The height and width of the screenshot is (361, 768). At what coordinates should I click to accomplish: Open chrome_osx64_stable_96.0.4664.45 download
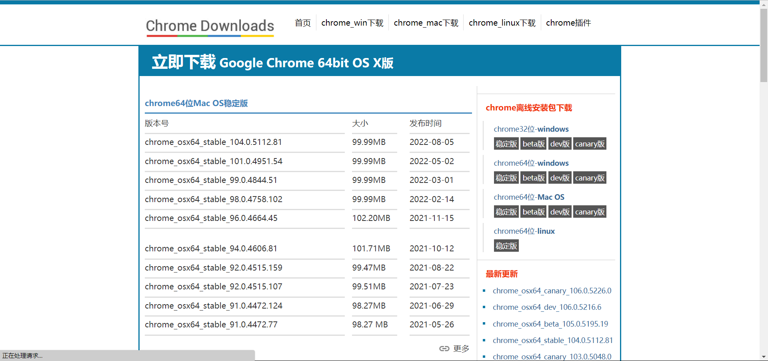[211, 218]
